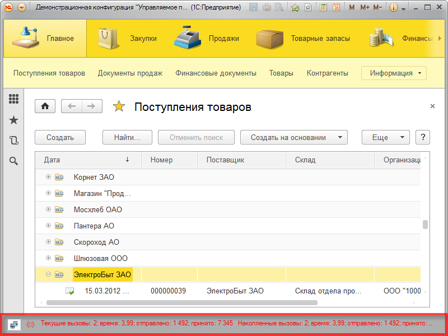Open the calculator from the title bar

click(323, 7)
